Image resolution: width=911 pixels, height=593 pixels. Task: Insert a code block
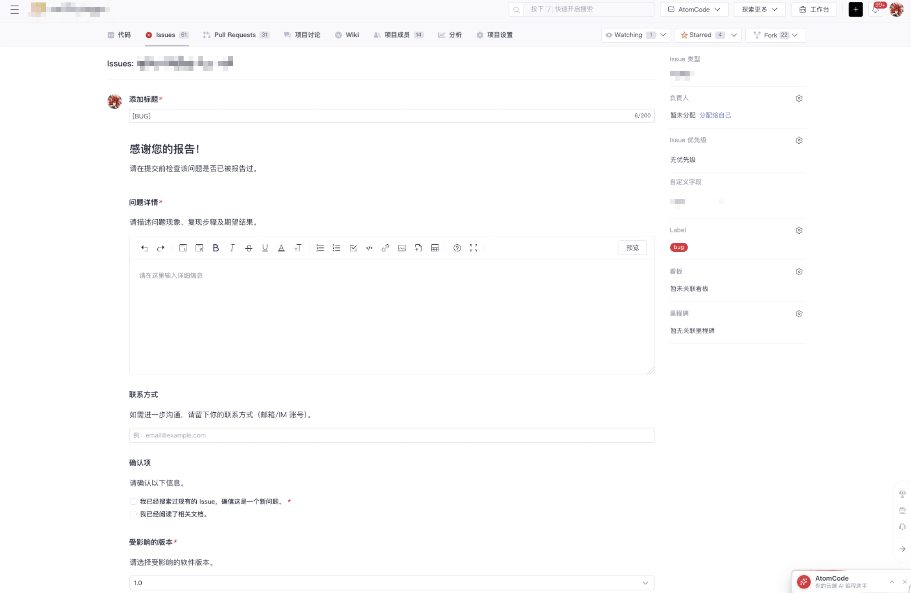click(x=369, y=248)
